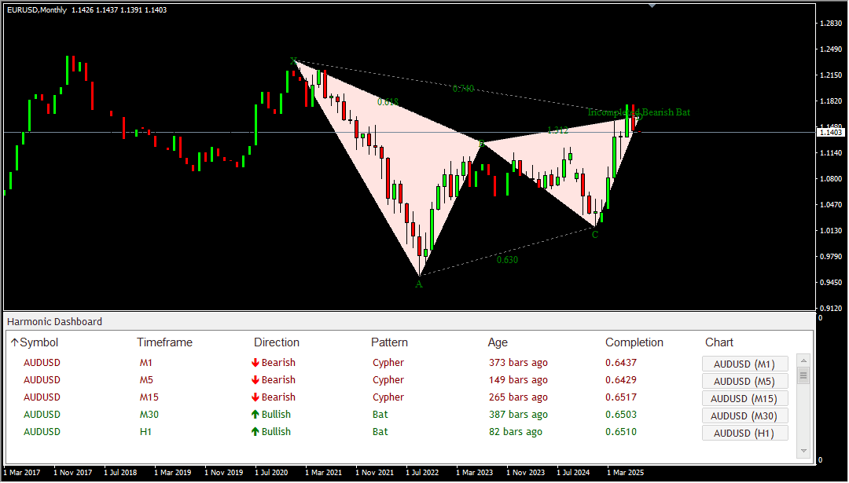Click the sort arrow beside Symbol header
849x483 pixels.
coord(13,342)
